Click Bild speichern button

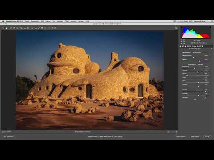(9, 137)
